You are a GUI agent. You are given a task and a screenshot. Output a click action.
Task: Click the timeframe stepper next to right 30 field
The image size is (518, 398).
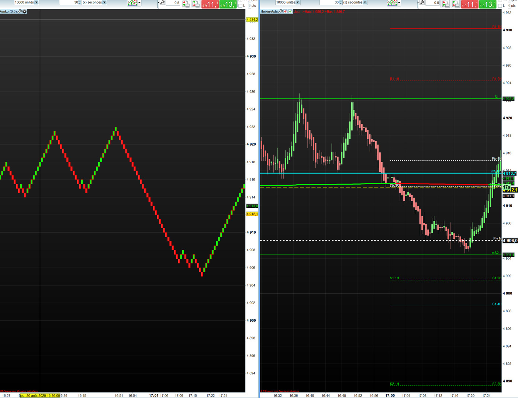[340, 2]
